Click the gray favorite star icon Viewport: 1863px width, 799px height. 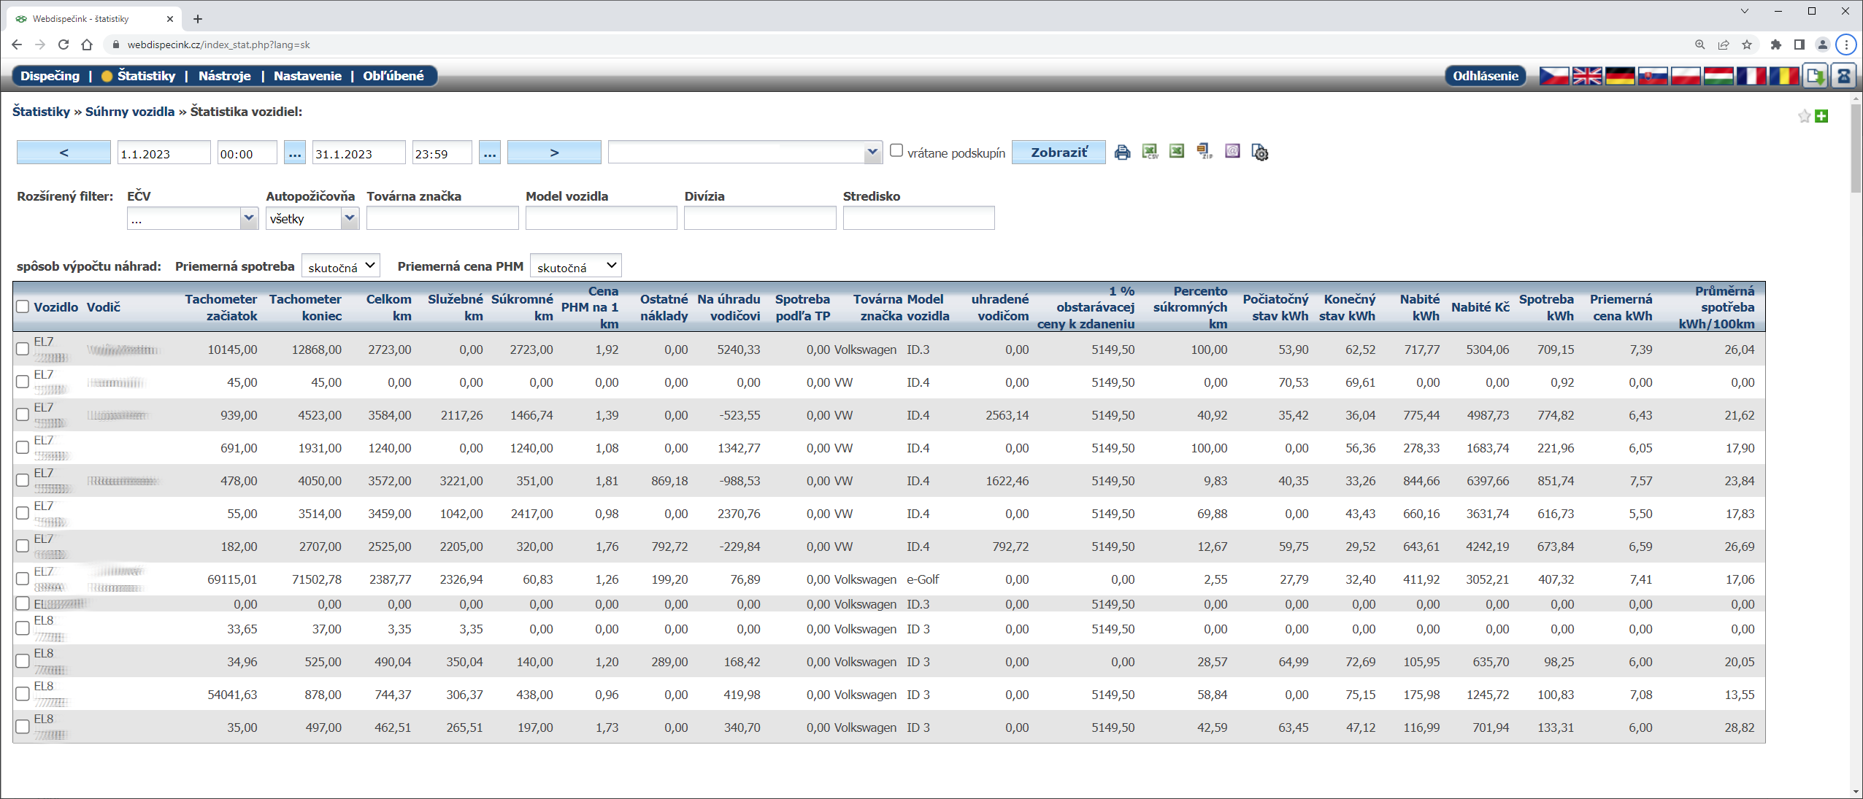[1804, 116]
